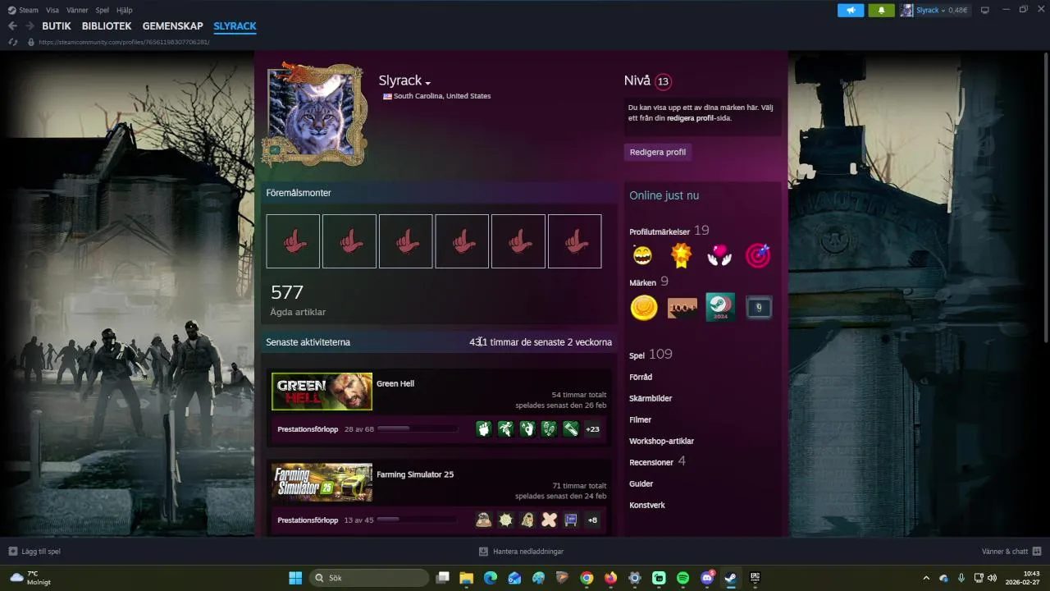Viewport: 1050px width, 591px height.
Task: Open the Vänner menu
Action: (77, 10)
